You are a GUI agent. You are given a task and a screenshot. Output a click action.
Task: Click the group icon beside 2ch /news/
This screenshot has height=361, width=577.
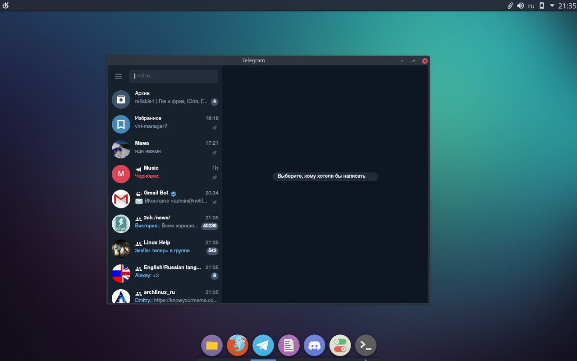tap(138, 218)
